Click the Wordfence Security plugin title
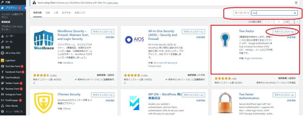 [x=73, y=35]
